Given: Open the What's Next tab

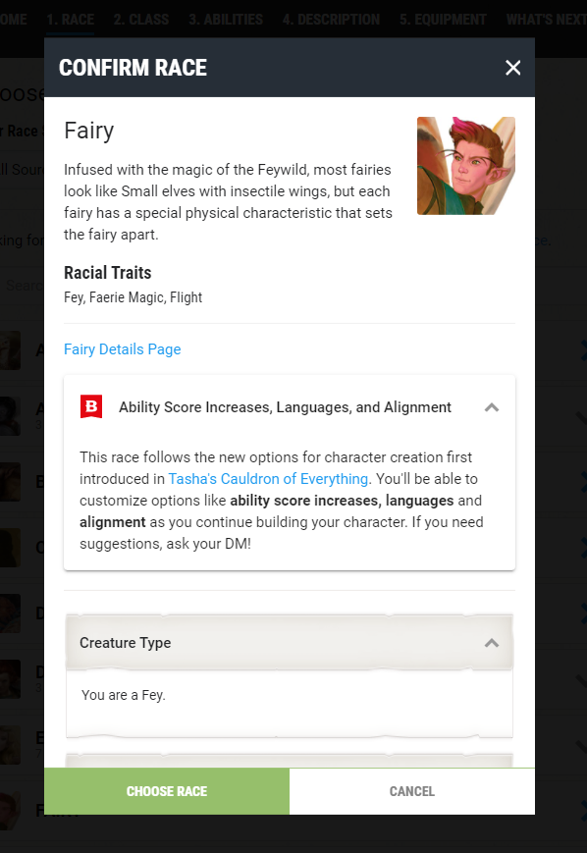Looking at the screenshot, I should tap(546, 20).
